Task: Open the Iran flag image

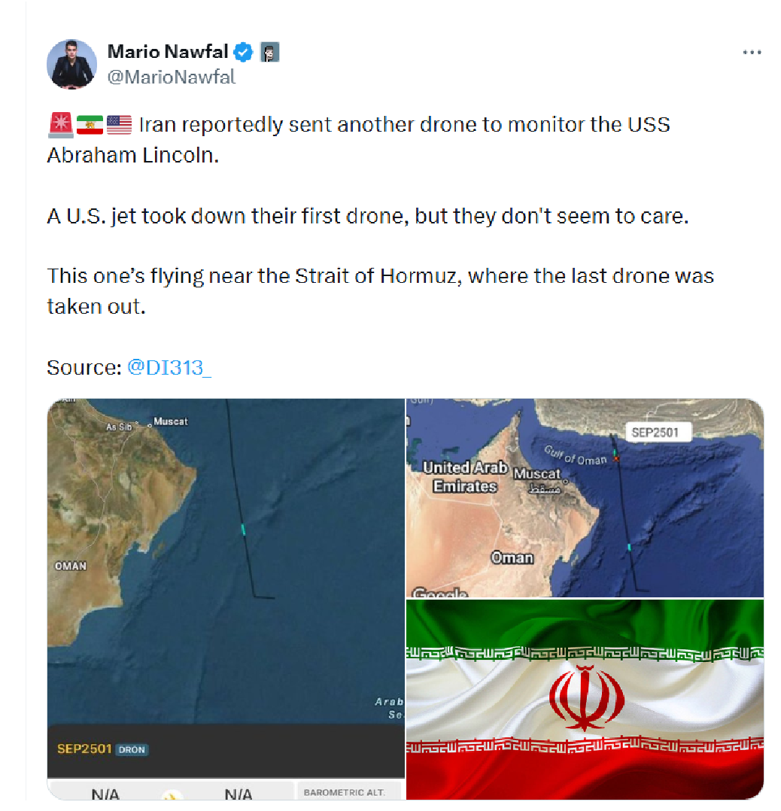Action: [x=585, y=698]
